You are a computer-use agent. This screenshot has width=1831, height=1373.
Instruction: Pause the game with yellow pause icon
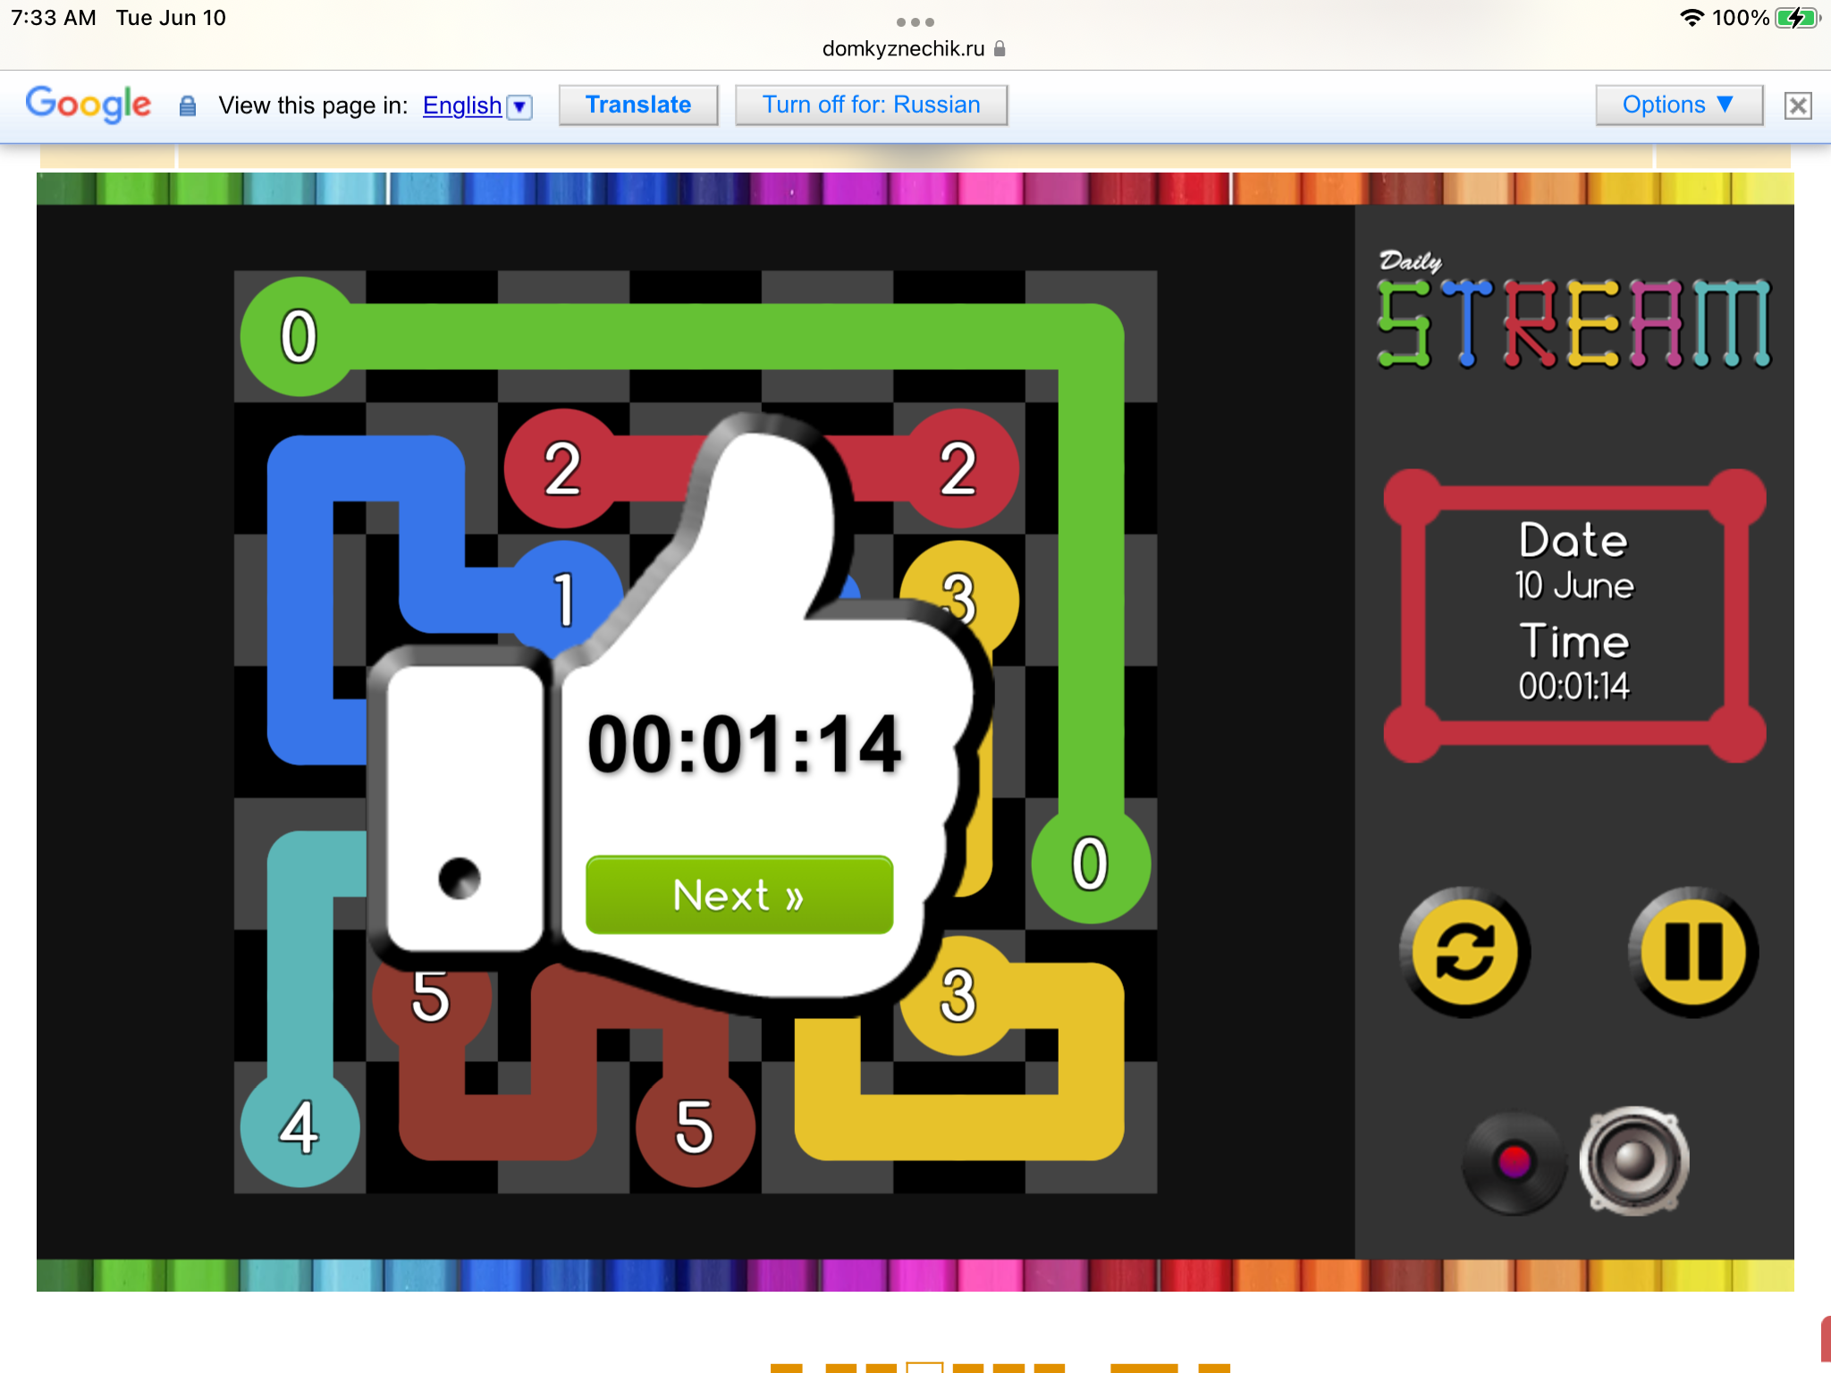coord(1693,952)
